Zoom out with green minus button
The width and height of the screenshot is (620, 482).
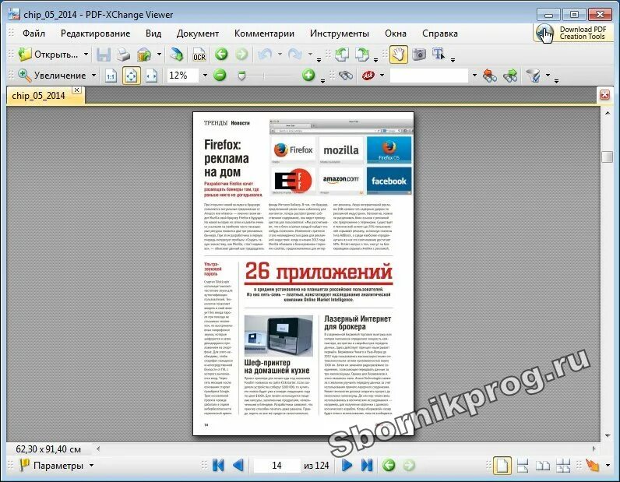point(220,75)
